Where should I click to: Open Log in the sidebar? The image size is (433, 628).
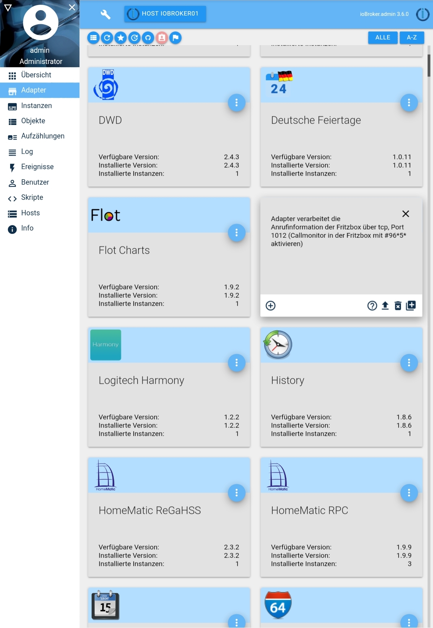[x=40, y=152]
